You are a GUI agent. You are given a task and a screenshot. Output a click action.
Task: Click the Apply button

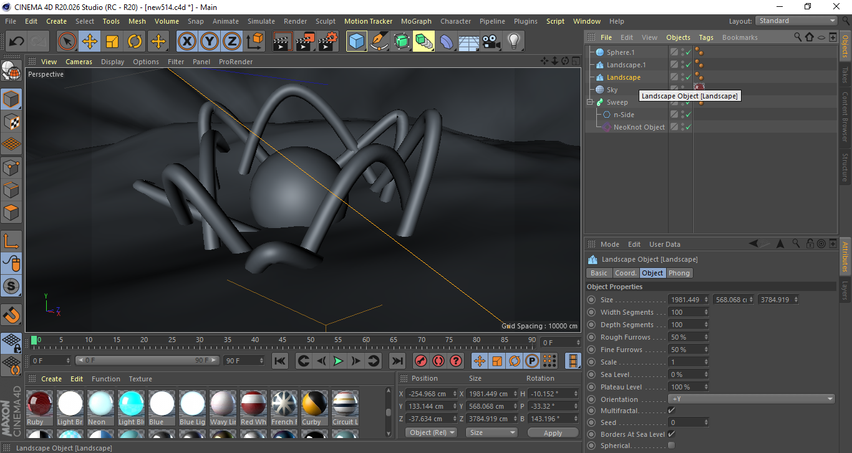click(x=553, y=432)
